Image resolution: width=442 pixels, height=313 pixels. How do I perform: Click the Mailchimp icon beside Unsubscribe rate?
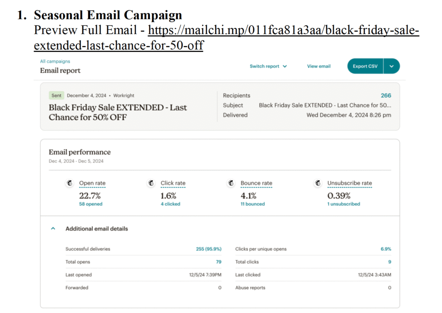pos(318,183)
